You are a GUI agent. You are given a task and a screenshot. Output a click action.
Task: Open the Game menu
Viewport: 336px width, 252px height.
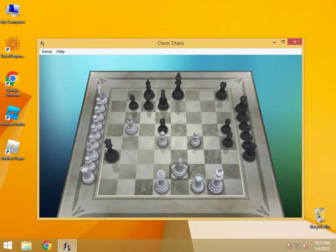click(47, 52)
